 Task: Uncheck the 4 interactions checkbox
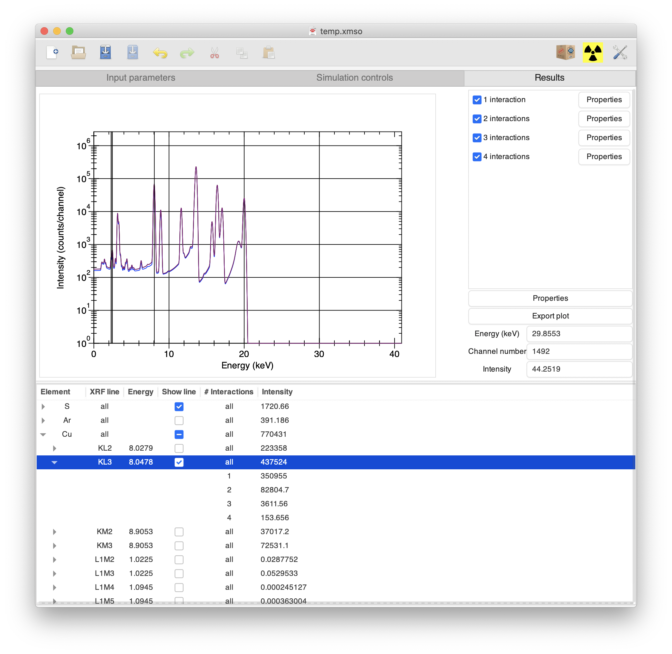(x=477, y=156)
